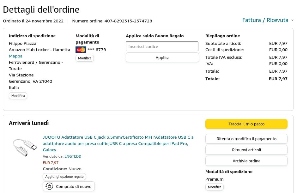Click the Mastercard payment card icon
297x193 pixels.
[x=81, y=50]
